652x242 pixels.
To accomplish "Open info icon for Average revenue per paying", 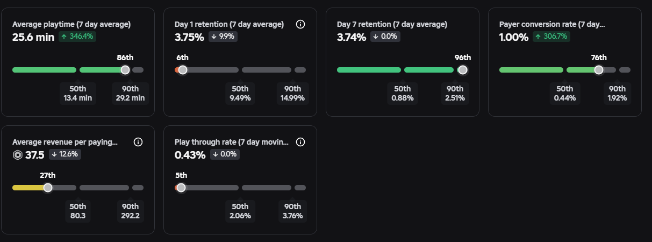I will click(x=138, y=142).
